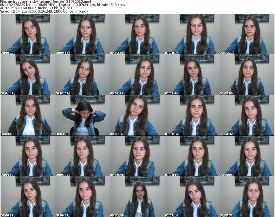This screenshot has width=275, height=217.
Task: Click the 'Size: 32178339 bytes' info line
Action: (63, 5)
